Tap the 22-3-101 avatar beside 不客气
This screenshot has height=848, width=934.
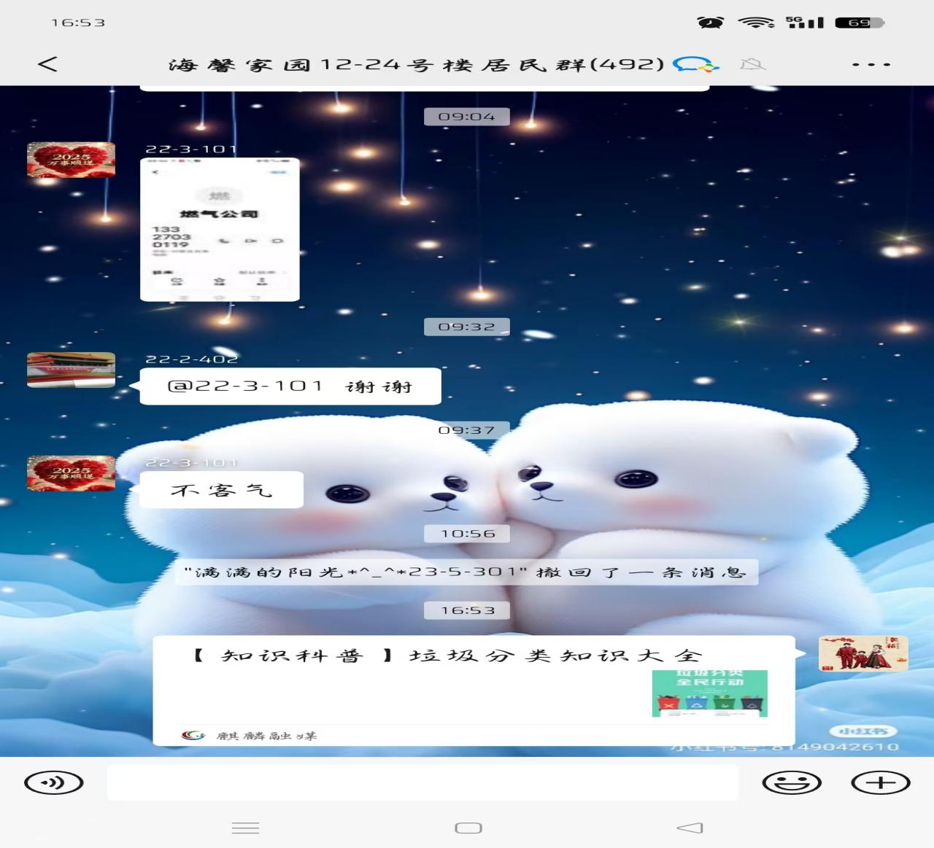71,473
